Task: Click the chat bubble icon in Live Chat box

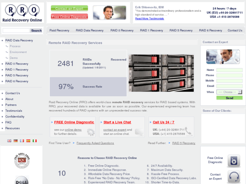Action: 139,132
